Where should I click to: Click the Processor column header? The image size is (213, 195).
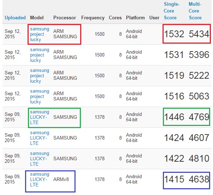(64, 18)
